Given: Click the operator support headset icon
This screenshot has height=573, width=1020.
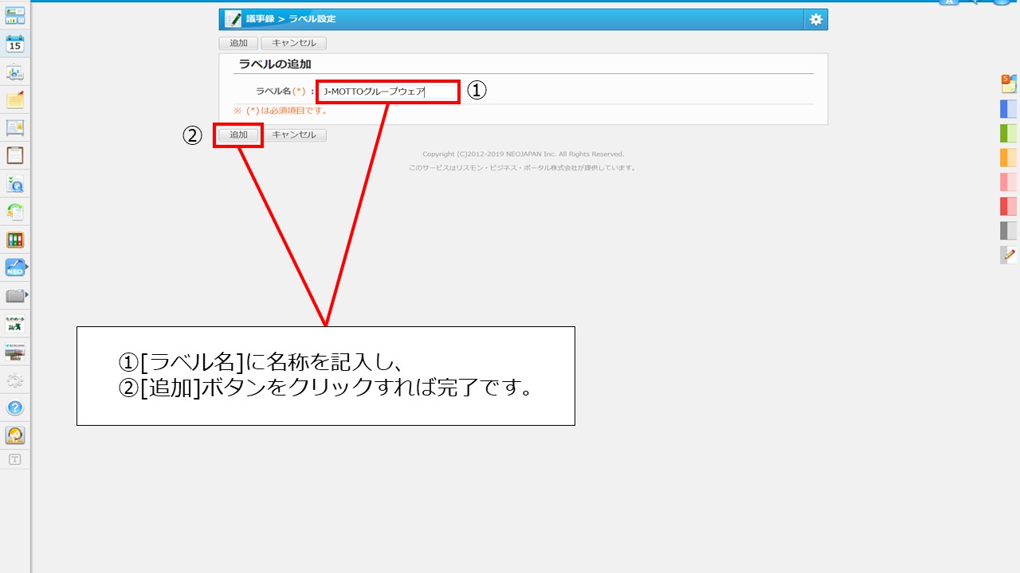Looking at the screenshot, I should pos(14,435).
